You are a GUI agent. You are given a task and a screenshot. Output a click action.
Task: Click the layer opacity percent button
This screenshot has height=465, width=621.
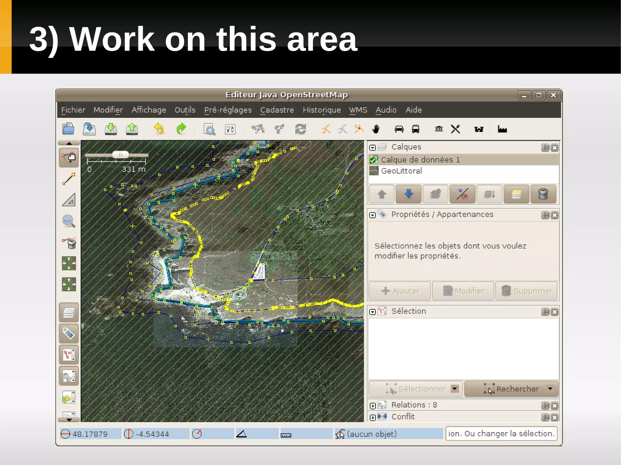point(462,194)
